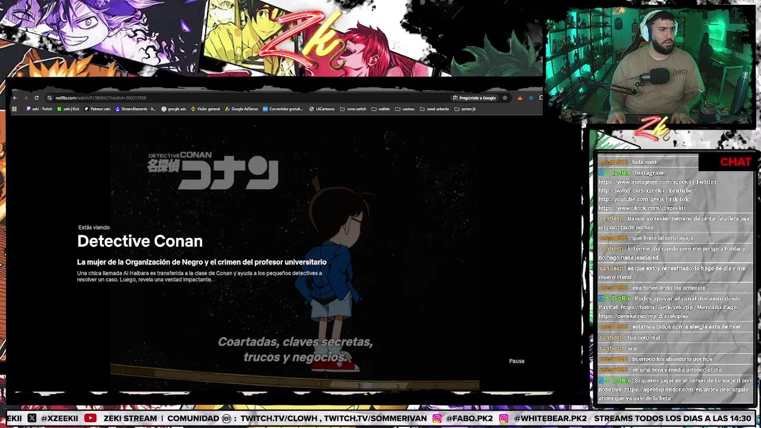Click the botrix.live PayPal tip link
This screenshot has height=428, width=761.
click(657, 307)
